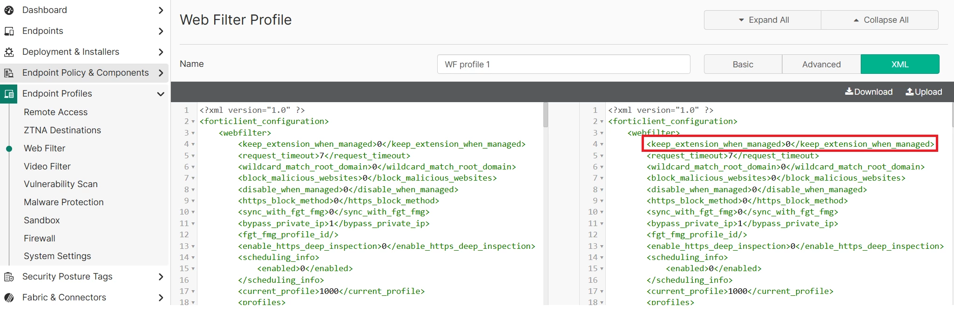This screenshot has width=954, height=312.
Task: Expand the Dashboard menu chevron
Action: click(x=161, y=10)
